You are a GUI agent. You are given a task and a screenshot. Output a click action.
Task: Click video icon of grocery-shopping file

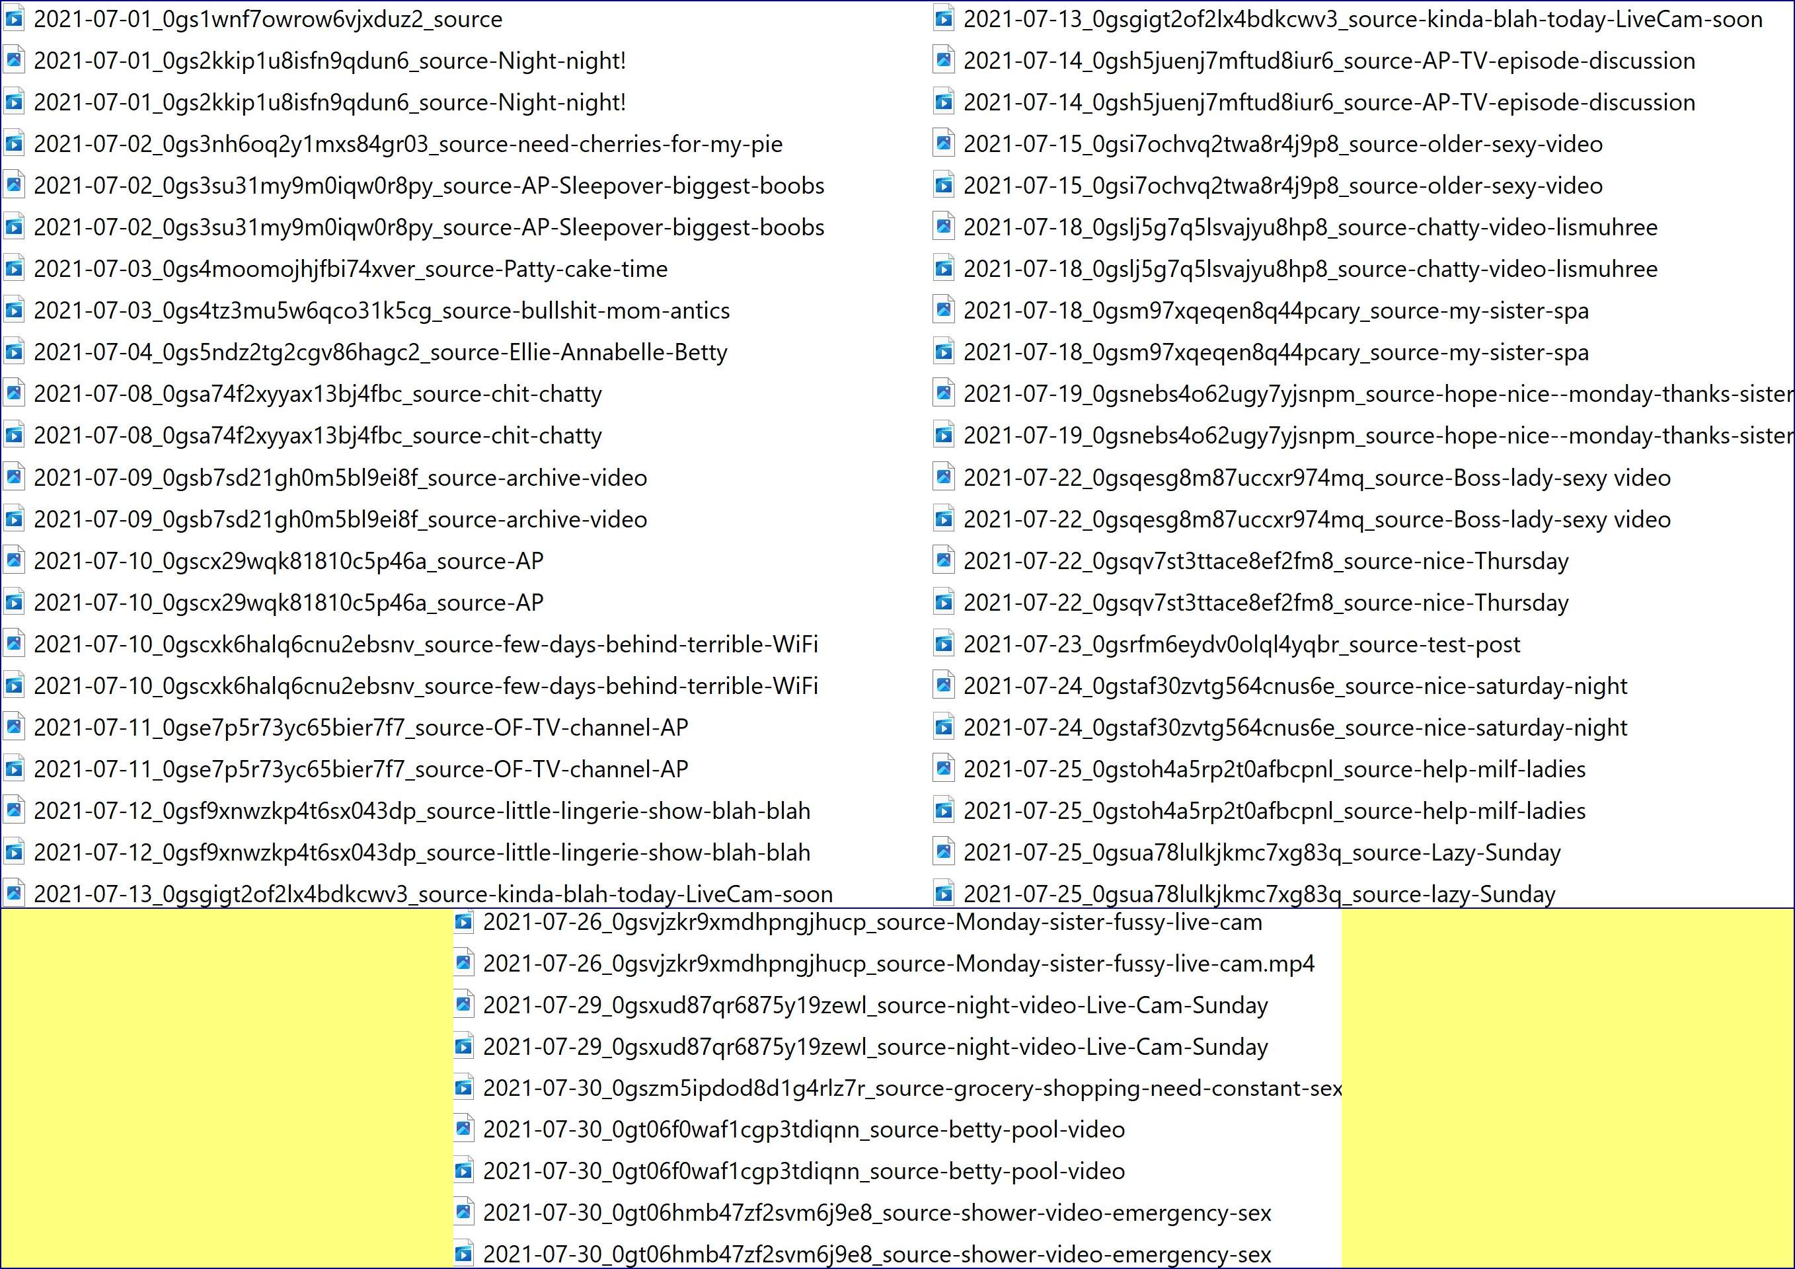463,1088
